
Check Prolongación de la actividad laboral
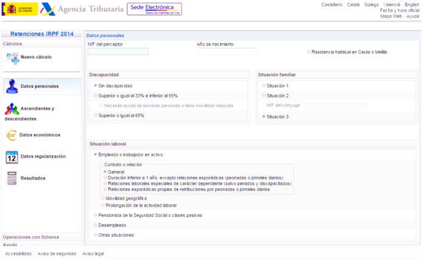click(103, 205)
